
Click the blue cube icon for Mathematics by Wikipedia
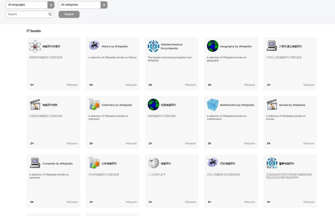pos(213,105)
